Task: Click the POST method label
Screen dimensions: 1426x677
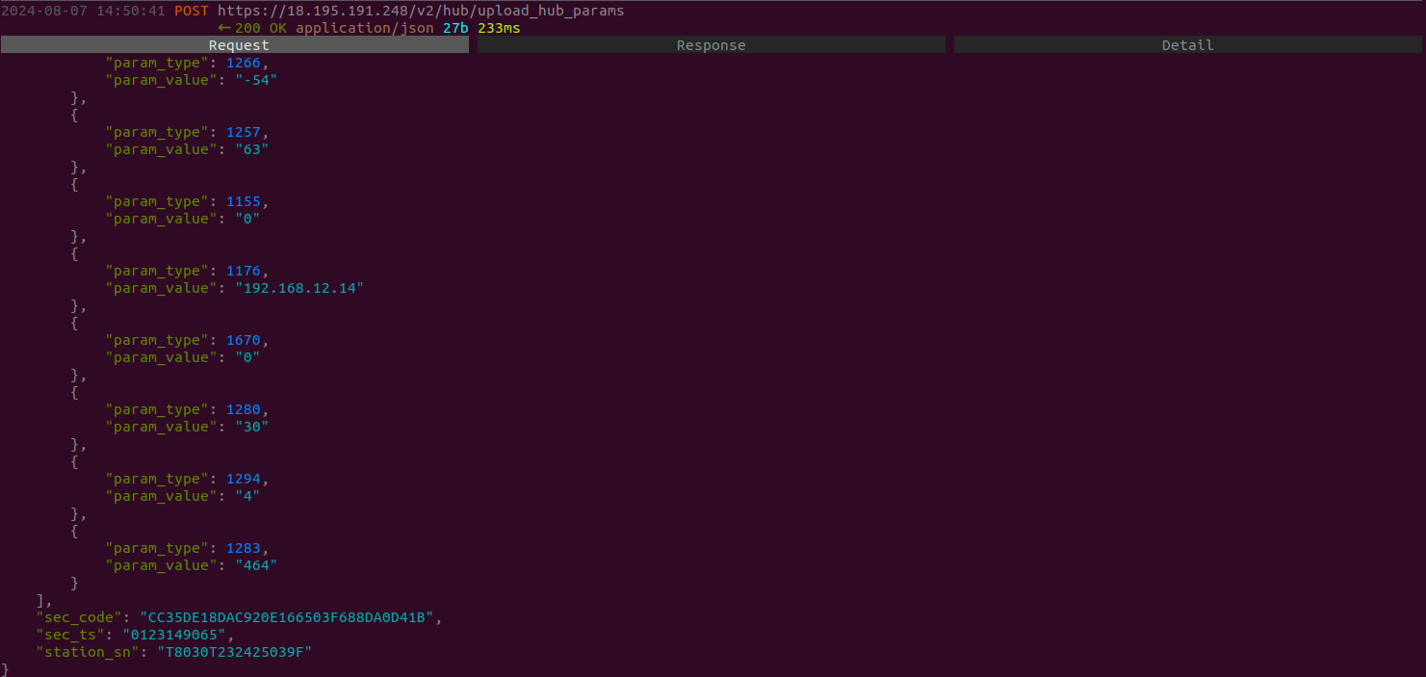Action: pyautogui.click(x=192, y=12)
